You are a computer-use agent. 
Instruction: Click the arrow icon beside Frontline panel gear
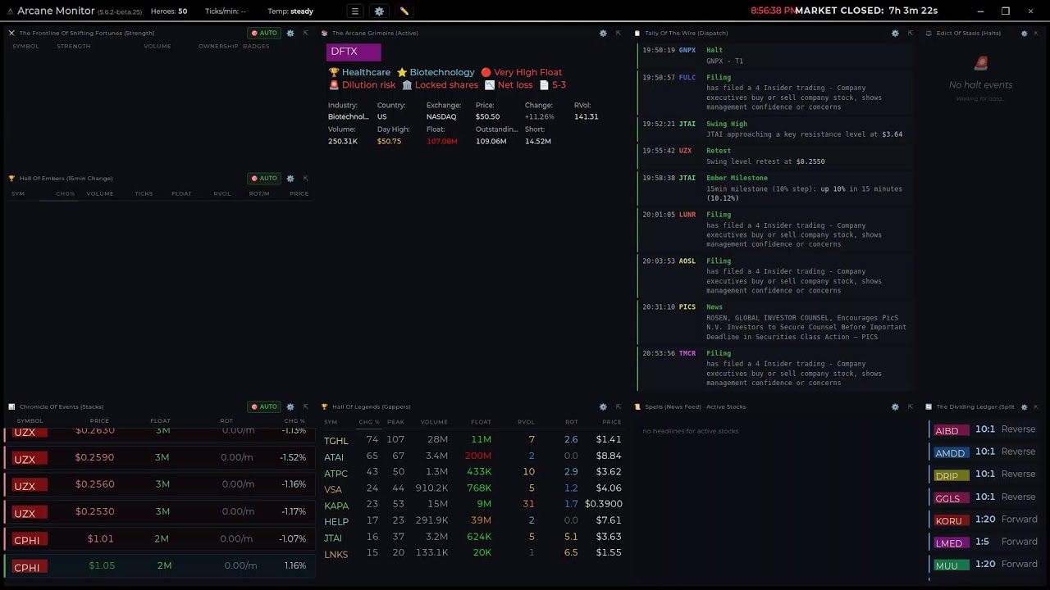(305, 33)
